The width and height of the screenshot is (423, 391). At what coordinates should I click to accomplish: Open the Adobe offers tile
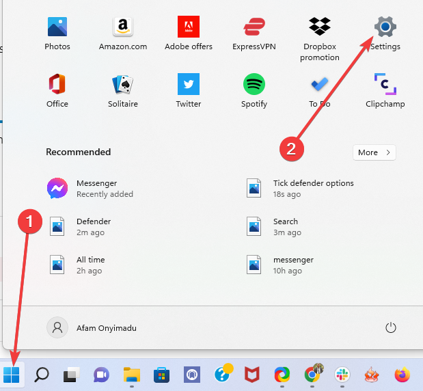coord(189,33)
